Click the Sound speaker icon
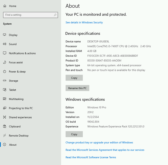The height and width of the screenshot is (165, 168). tap(4, 44)
